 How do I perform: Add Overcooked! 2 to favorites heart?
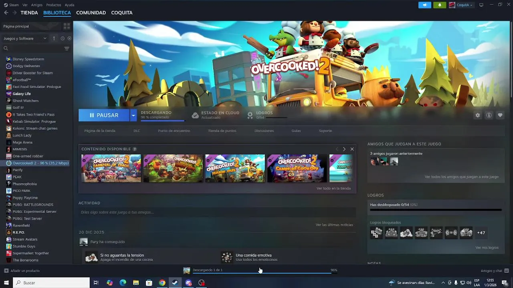coord(500,115)
